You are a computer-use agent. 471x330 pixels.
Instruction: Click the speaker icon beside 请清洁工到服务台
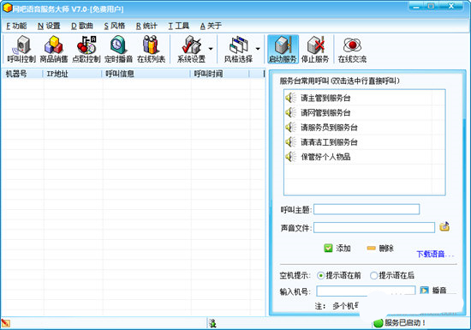(290, 142)
